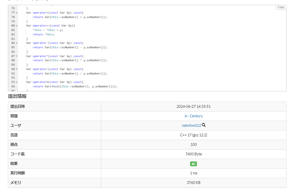The width and height of the screenshot is (293, 189).
Task: Click the submission time 2024-06-27 14:35:51
Action: 194,106
